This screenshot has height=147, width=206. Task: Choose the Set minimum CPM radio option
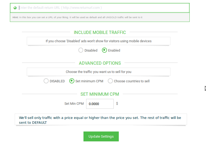pos(72,81)
